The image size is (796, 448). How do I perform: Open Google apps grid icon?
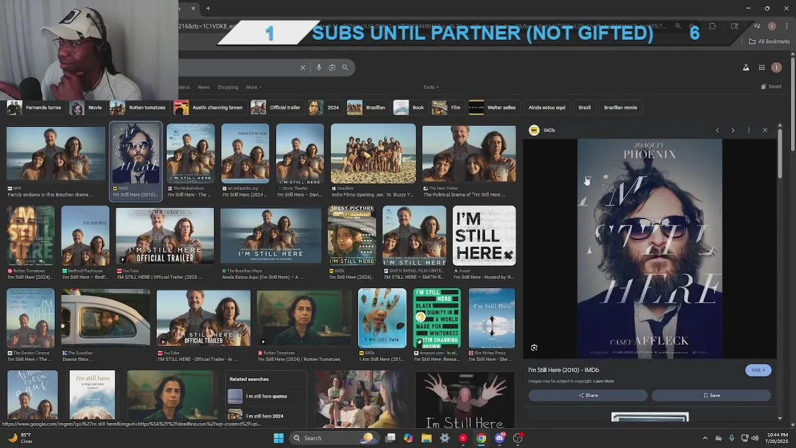pyautogui.click(x=762, y=67)
